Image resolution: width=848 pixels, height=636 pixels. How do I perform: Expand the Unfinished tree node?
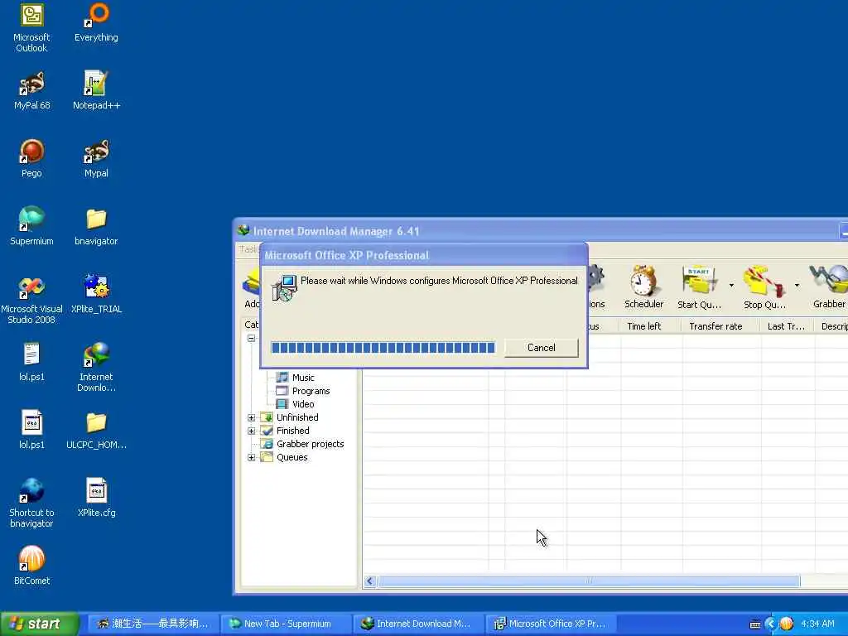[x=252, y=417]
